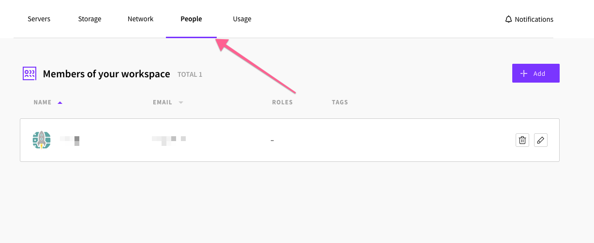Image resolution: width=594 pixels, height=243 pixels.
Task: Select the People tab
Action: (191, 19)
